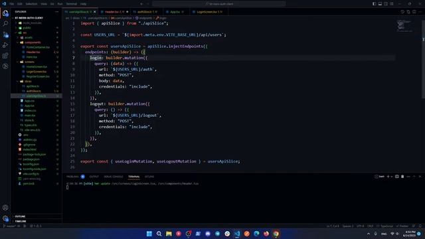Image resolution: width=425 pixels, height=239 pixels.
Task: Click the go back arrow in title bar
Action: 141,4
